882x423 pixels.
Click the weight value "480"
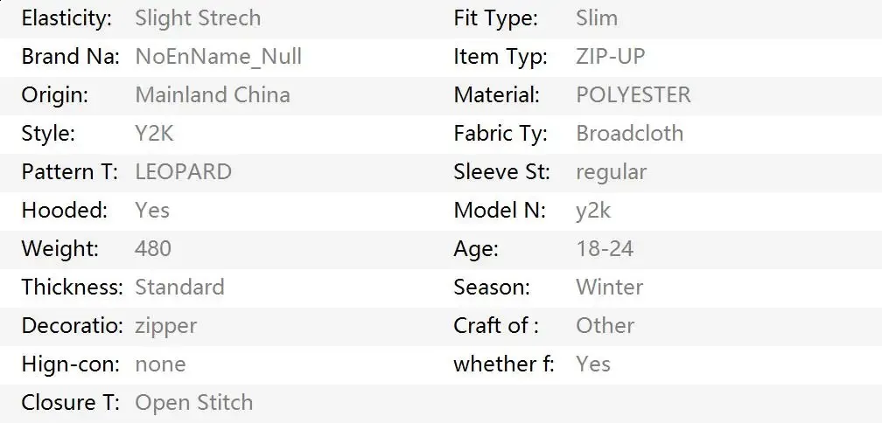pos(153,249)
